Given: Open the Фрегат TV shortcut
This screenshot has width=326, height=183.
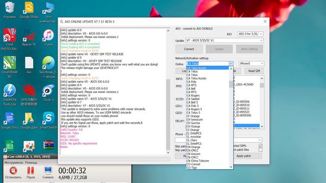Looking at the screenshot, I should (x=29, y=37).
